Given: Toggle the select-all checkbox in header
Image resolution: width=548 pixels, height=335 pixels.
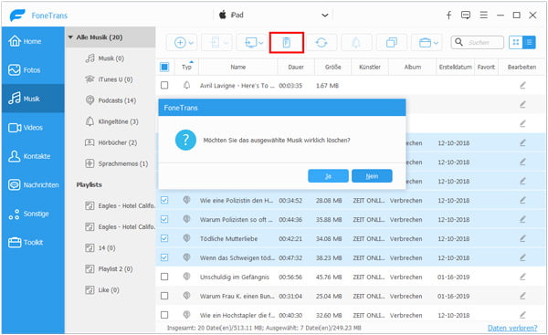Looking at the screenshot, I should (x=164, y=67).
